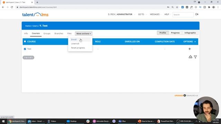Open How to Use PowerPoint taskbar item
Screen dimensions: 221x124
click(146, 121)
